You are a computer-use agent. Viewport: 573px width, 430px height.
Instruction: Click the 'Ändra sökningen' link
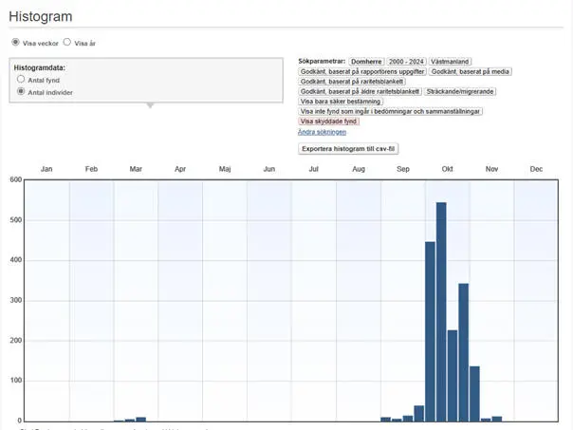[x=322, y=132]
